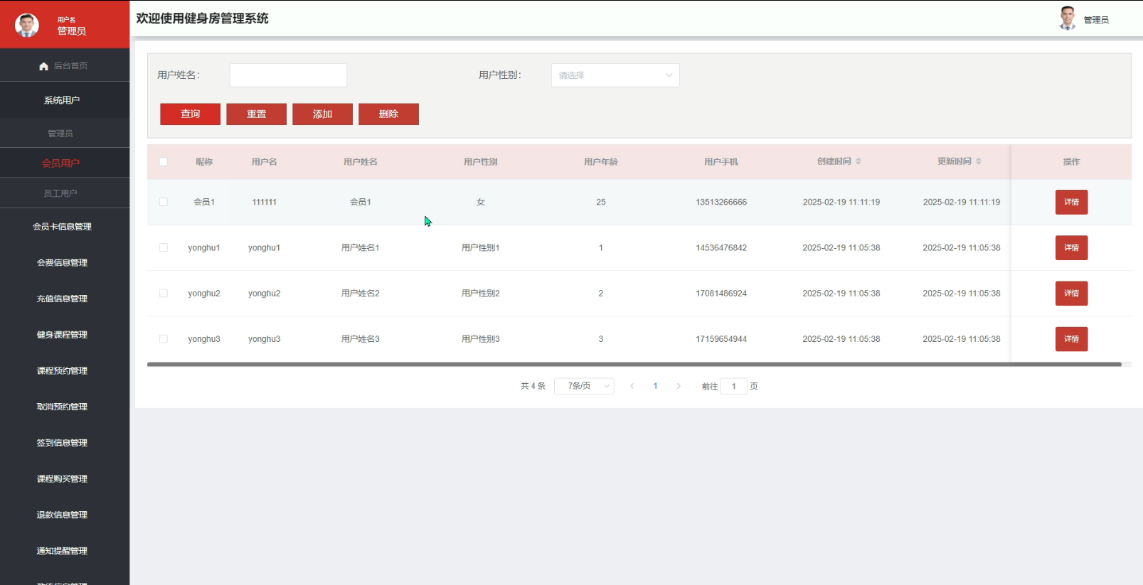Click the 欢迎使用健身房管理系统 title
This screenshot has height=585, width=1143.
[202, 18]
